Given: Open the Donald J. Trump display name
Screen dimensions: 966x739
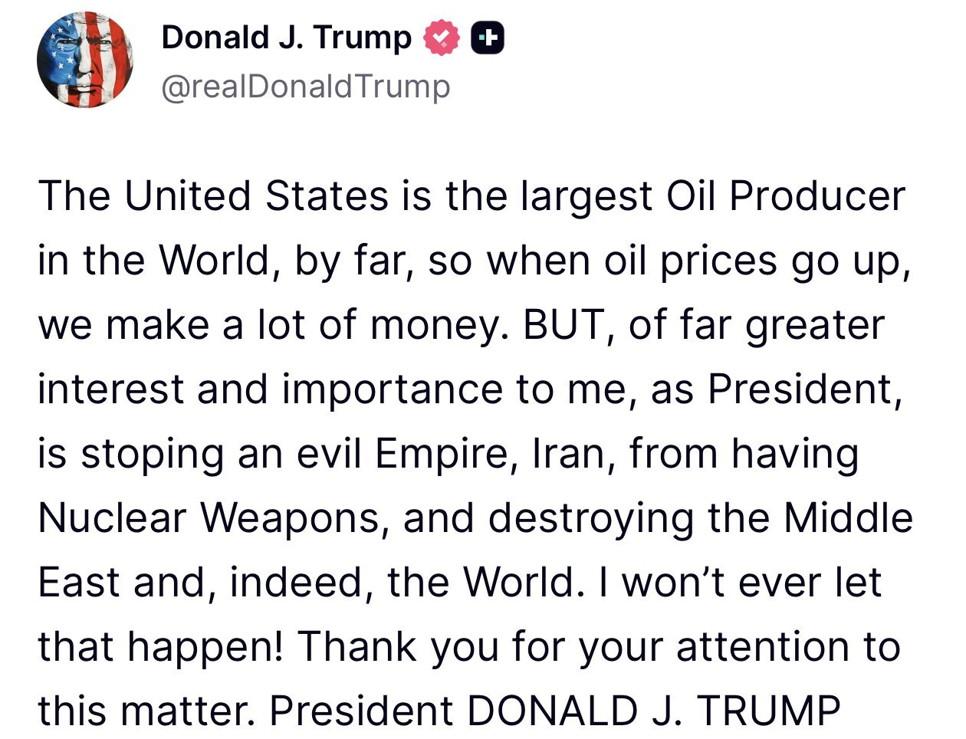Looking at the screenshot, I should (286, 38).
